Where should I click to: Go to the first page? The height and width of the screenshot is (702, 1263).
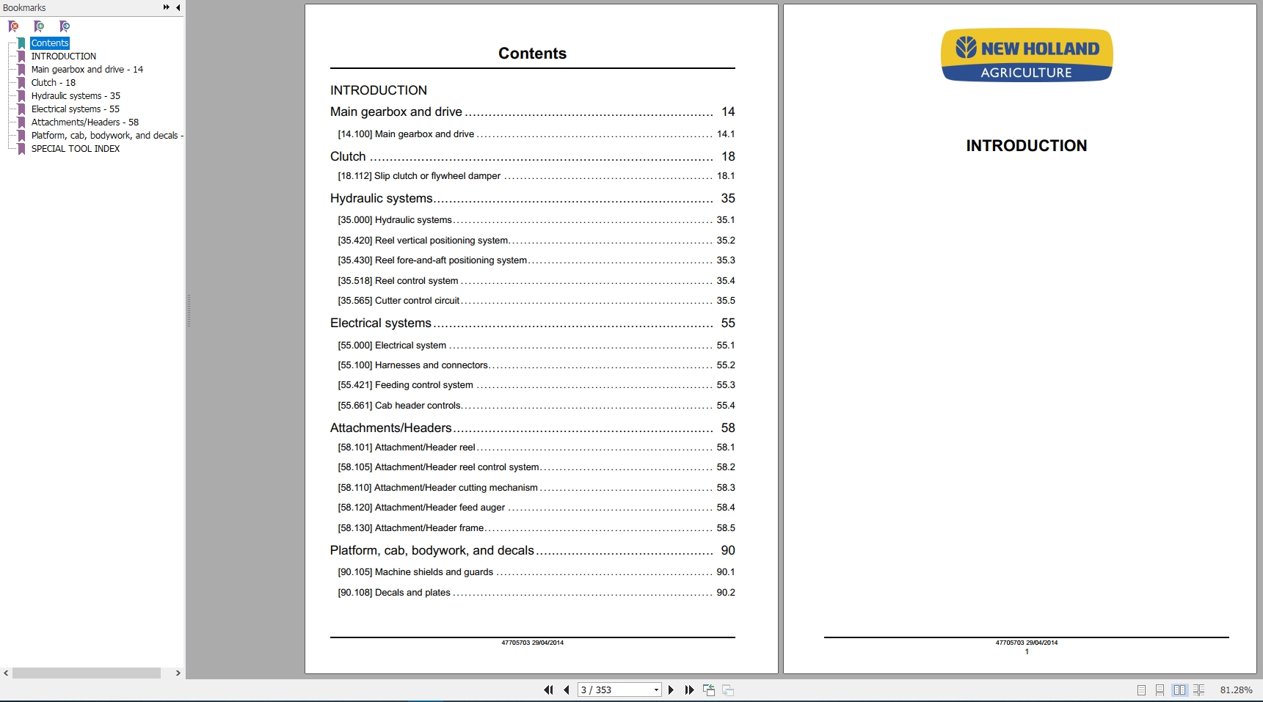(548, 690)
